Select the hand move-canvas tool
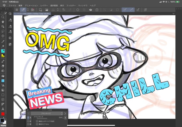Viewport: 182px width, 127px height. pos(3,22)
